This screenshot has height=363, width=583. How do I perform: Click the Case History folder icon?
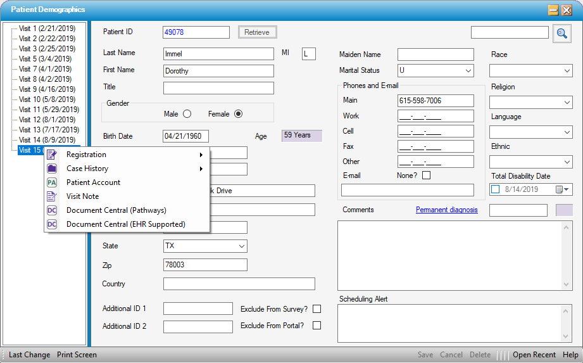[52, 169]
